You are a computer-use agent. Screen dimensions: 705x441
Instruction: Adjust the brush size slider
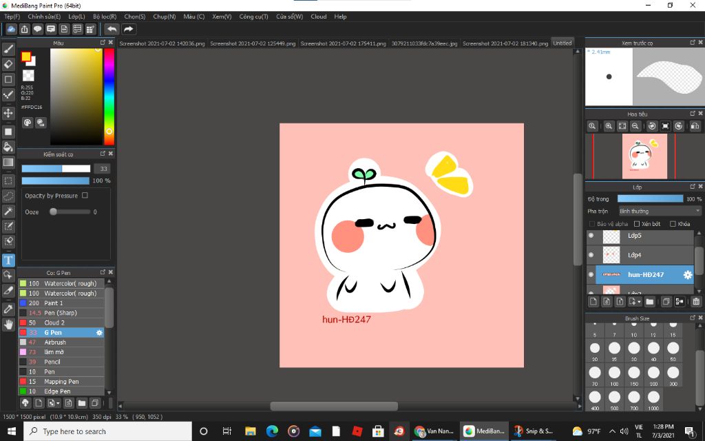coord(56,169)
